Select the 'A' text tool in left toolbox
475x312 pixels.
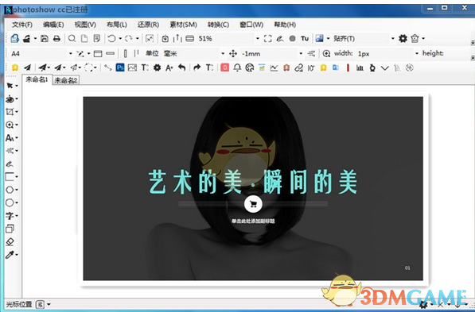10,138
